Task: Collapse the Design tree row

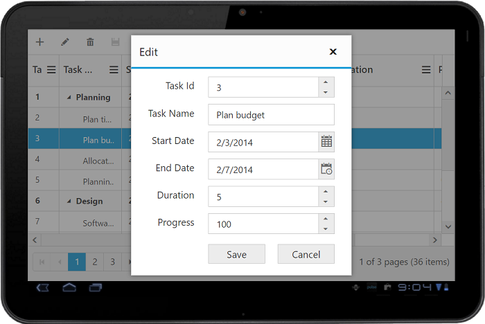Action: point(69,201)
